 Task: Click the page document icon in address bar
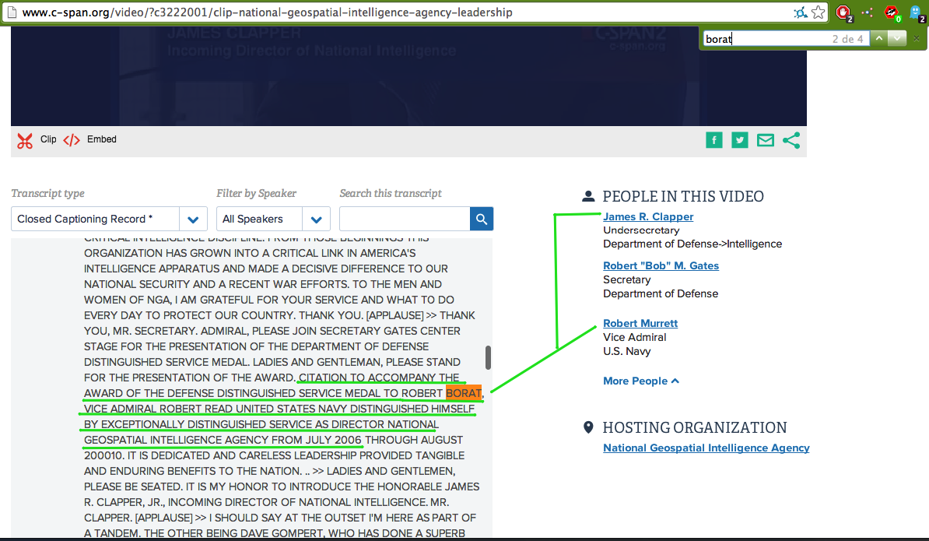click(x=11, y=12)
